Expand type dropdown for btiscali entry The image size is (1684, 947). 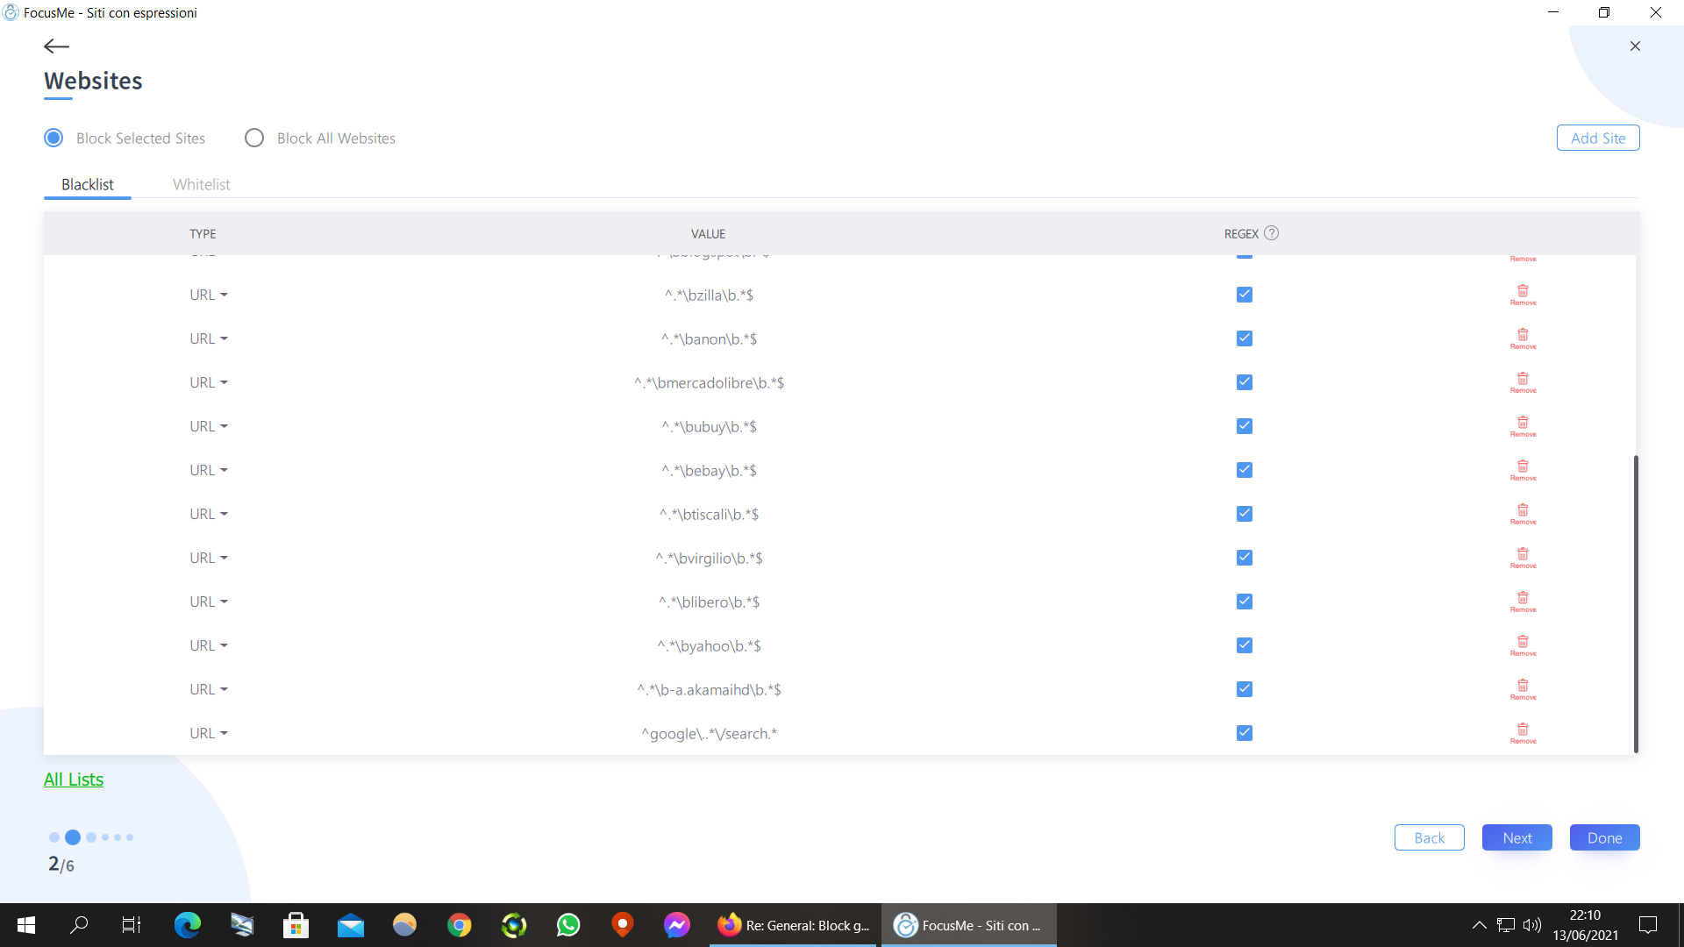[x=209, y=514]
